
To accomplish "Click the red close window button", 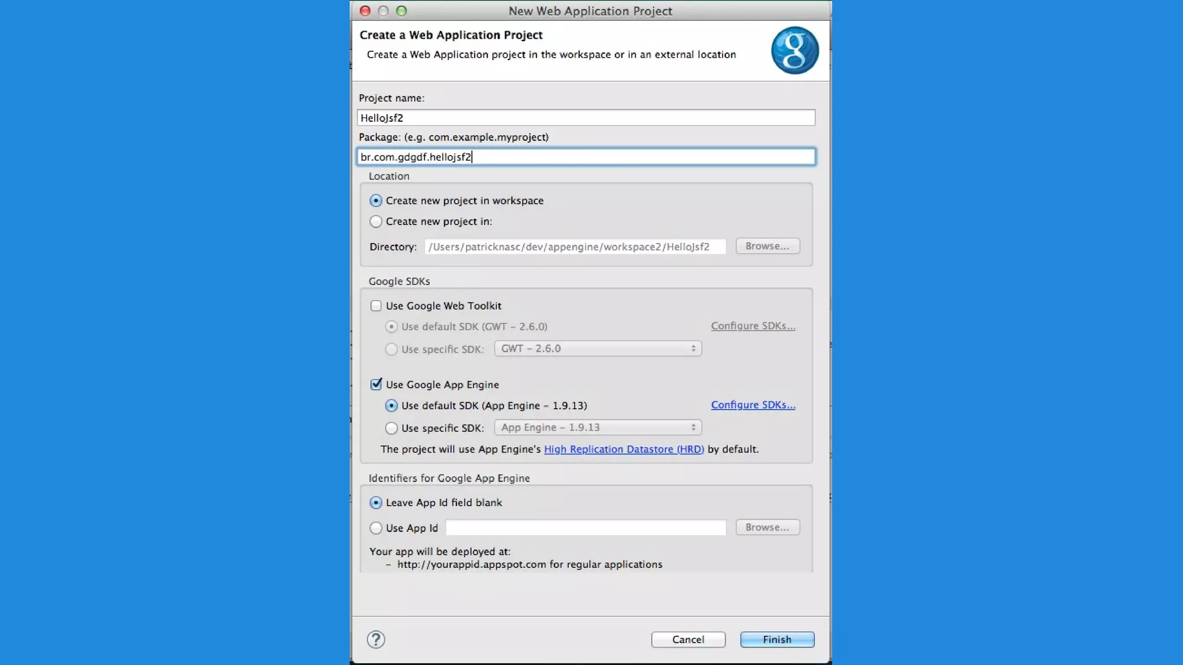I will pyautogui.click(x=365, y=11).
